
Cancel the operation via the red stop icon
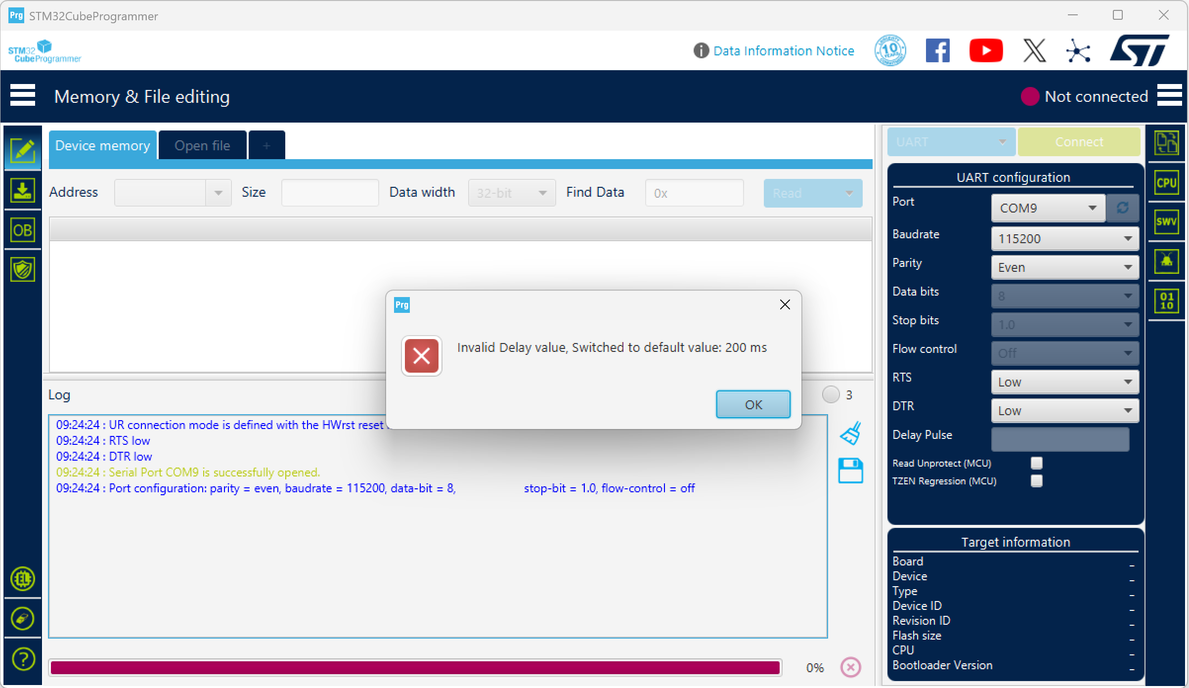pyautogui.click(x=850, y=667)
